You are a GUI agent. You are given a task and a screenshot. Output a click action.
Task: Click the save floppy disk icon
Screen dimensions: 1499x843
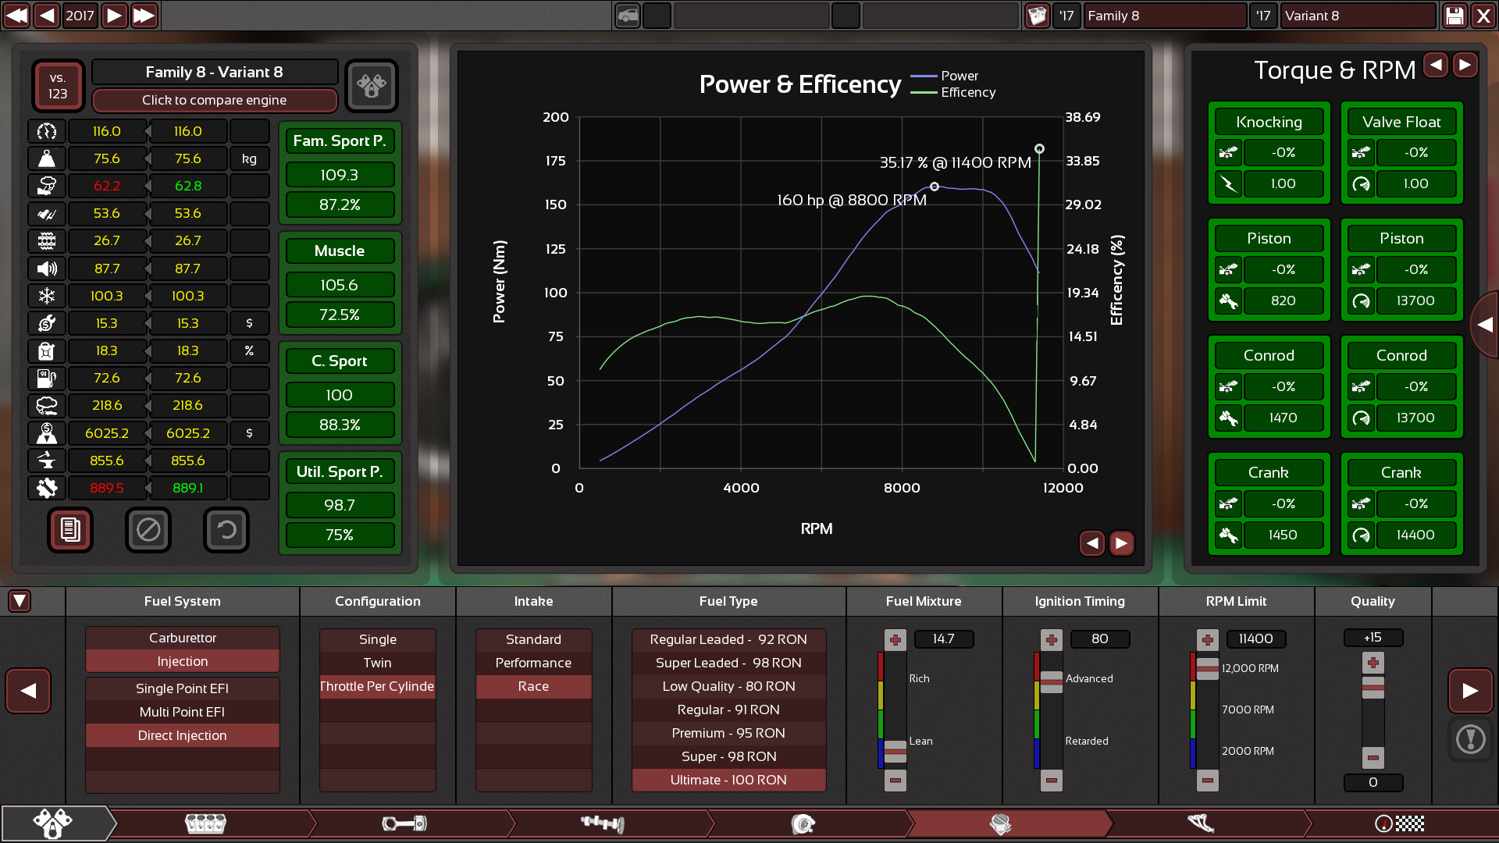1454,16
